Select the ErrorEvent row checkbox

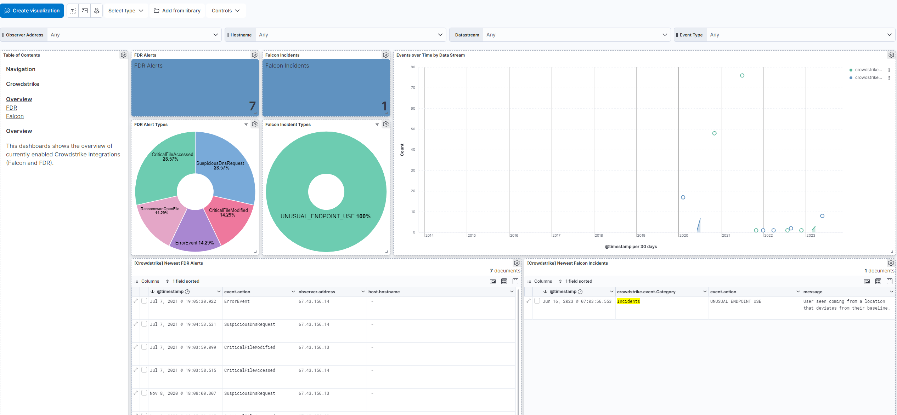click(144, 301)
